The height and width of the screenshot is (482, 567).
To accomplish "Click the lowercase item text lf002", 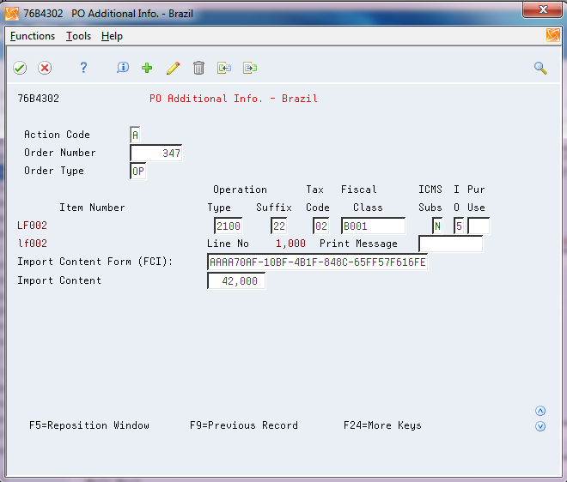I will tap(32, 244).
